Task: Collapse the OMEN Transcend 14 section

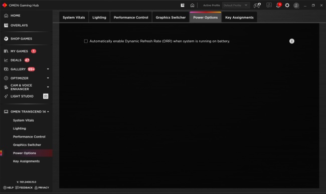Action: tap(48, 111)
